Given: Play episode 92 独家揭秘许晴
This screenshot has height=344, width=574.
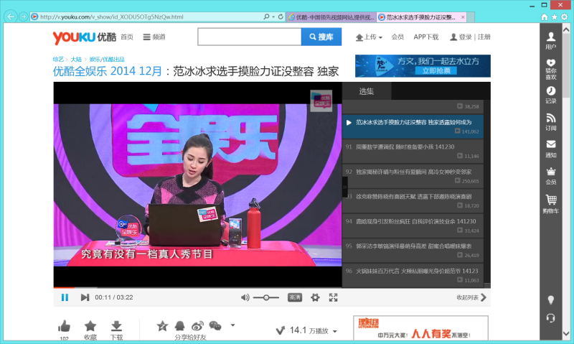Looking at the screenshot, I should tap(413, 176).
